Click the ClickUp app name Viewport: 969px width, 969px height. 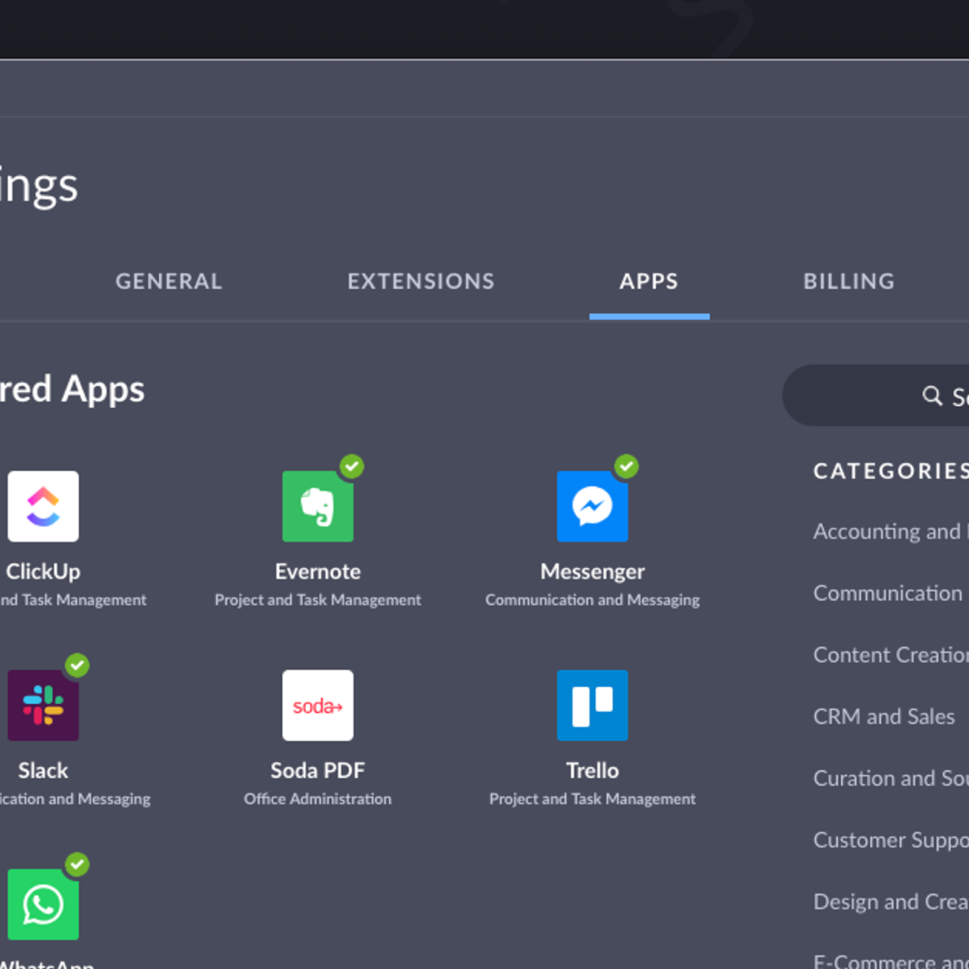[x=43, y=572]
